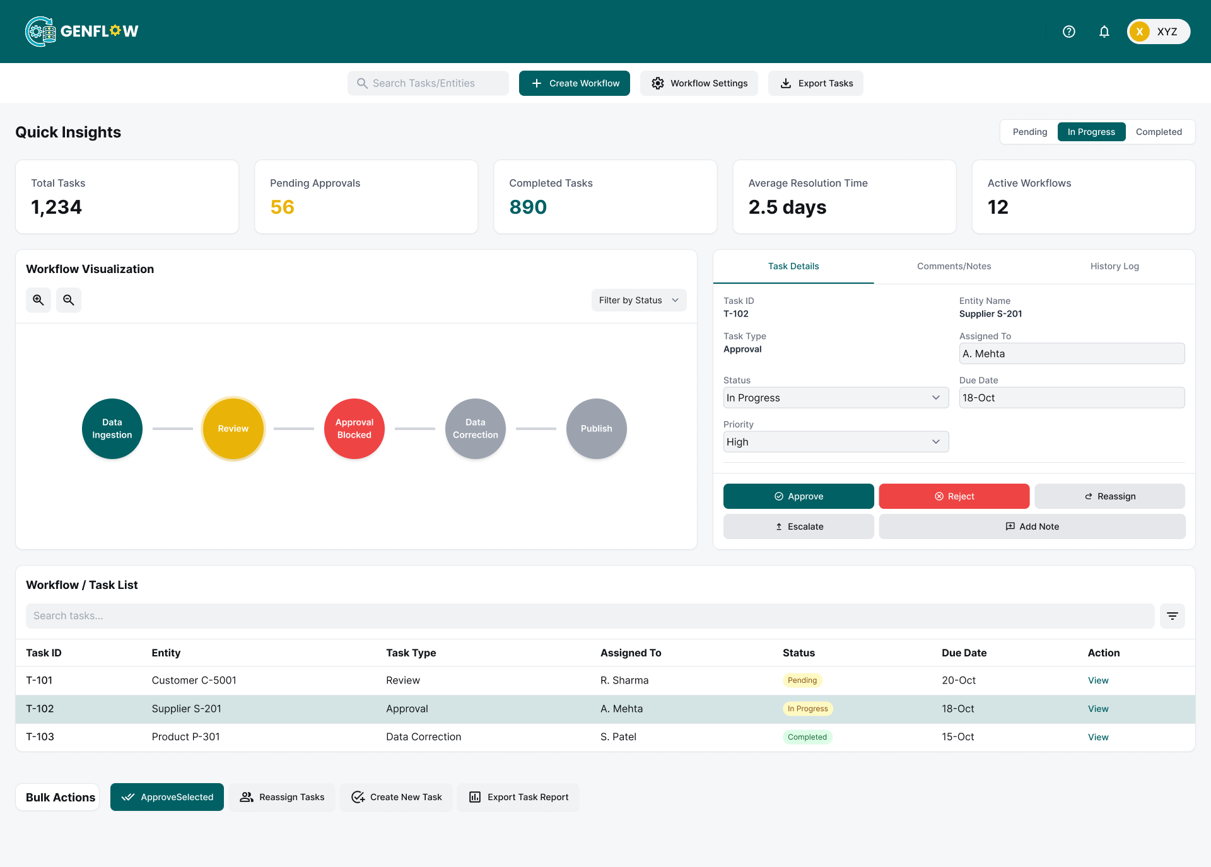Click the Customer C-5001 entity cell
The height and width of the screenshot is (867, 1211).
pyautogui.click(x=194, y=680)
